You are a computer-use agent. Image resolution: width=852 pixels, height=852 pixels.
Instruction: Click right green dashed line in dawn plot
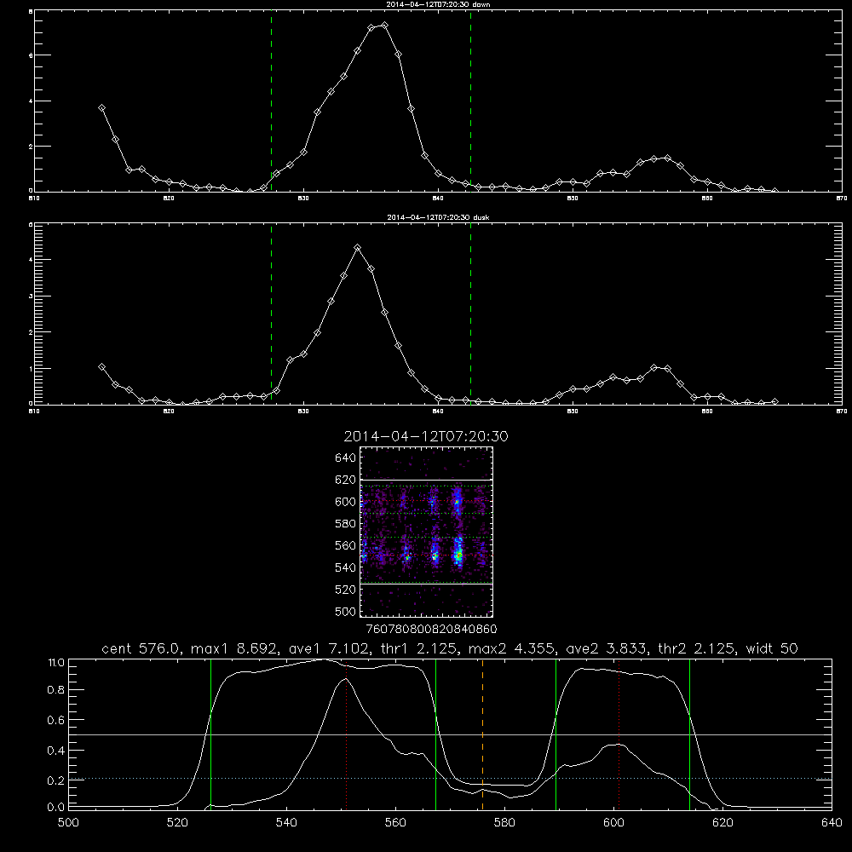[470, 101]
